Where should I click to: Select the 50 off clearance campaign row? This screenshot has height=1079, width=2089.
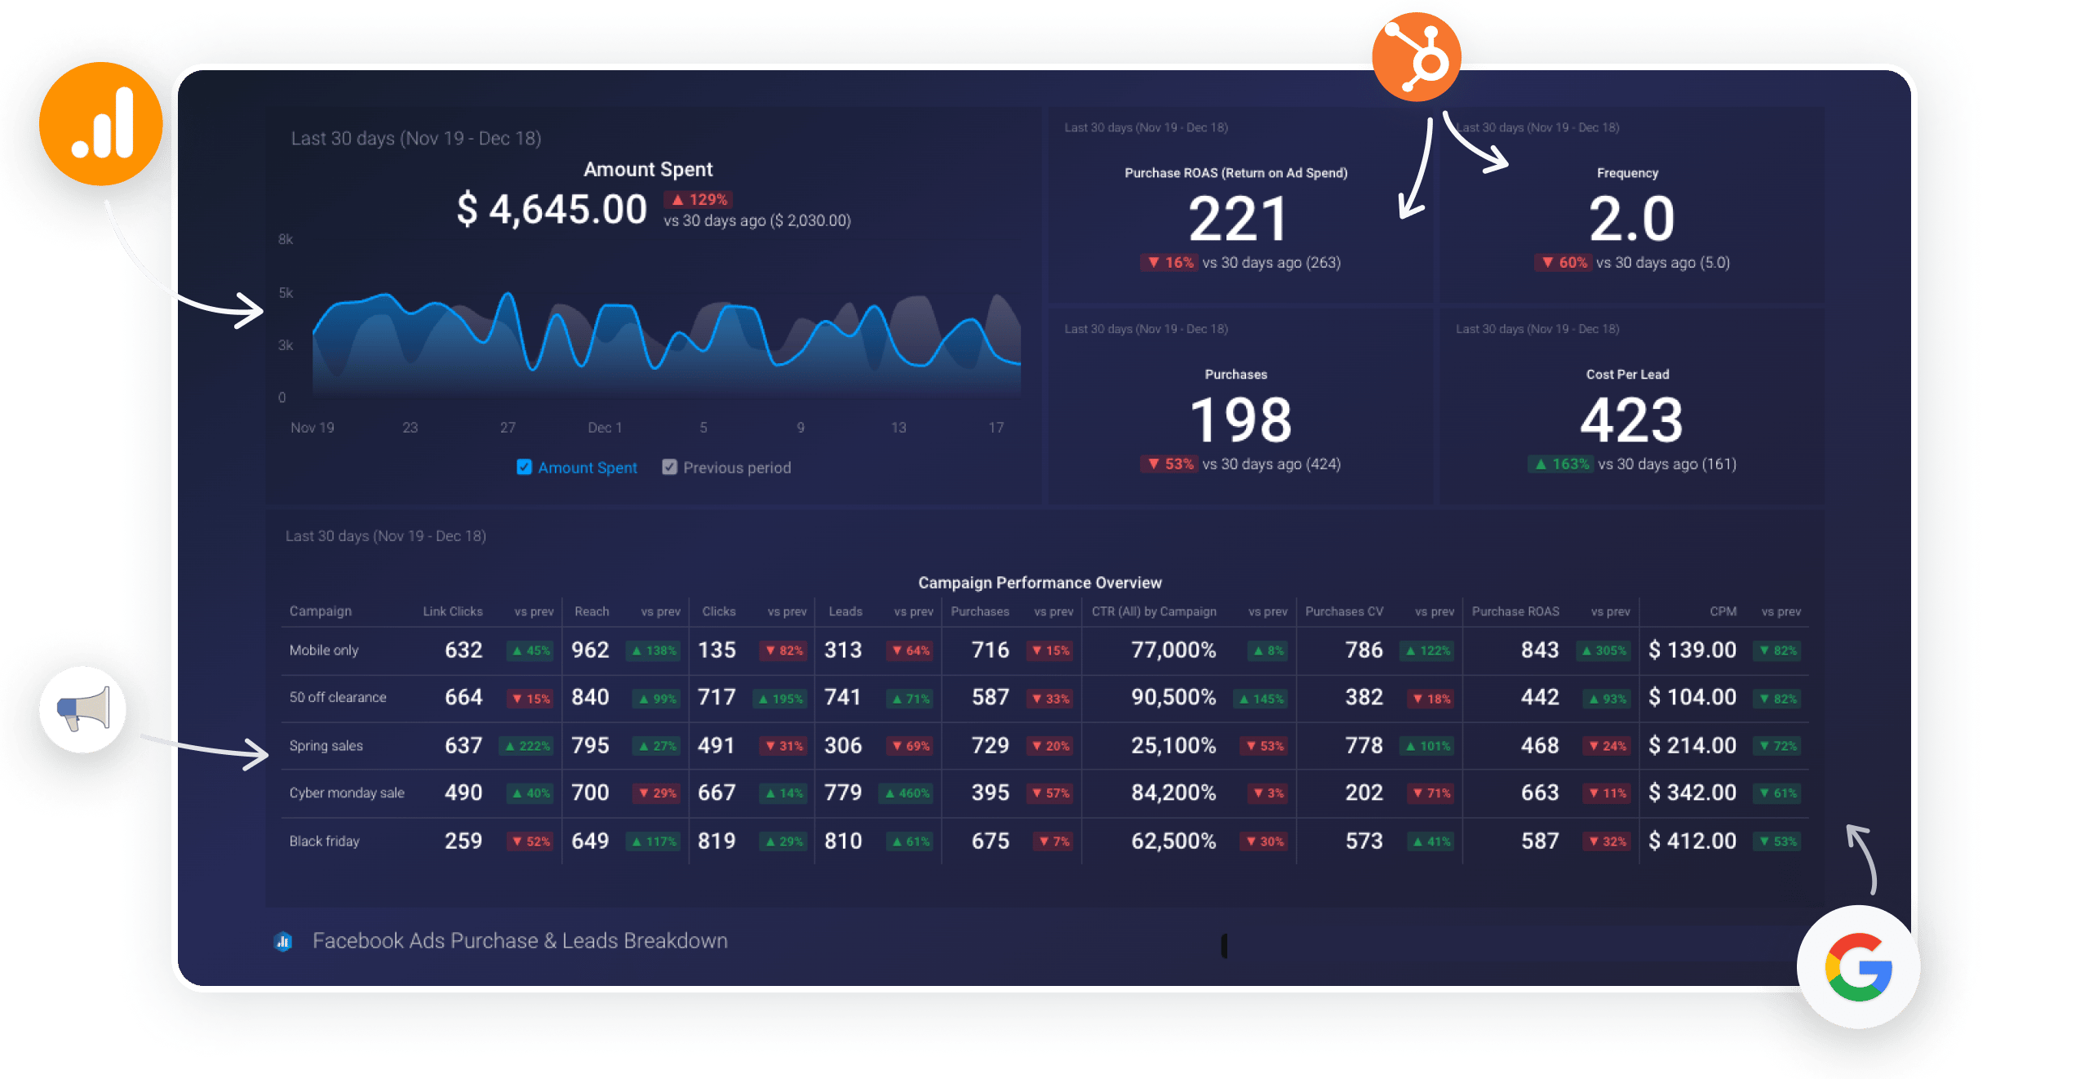click(x=1044, y=698)
